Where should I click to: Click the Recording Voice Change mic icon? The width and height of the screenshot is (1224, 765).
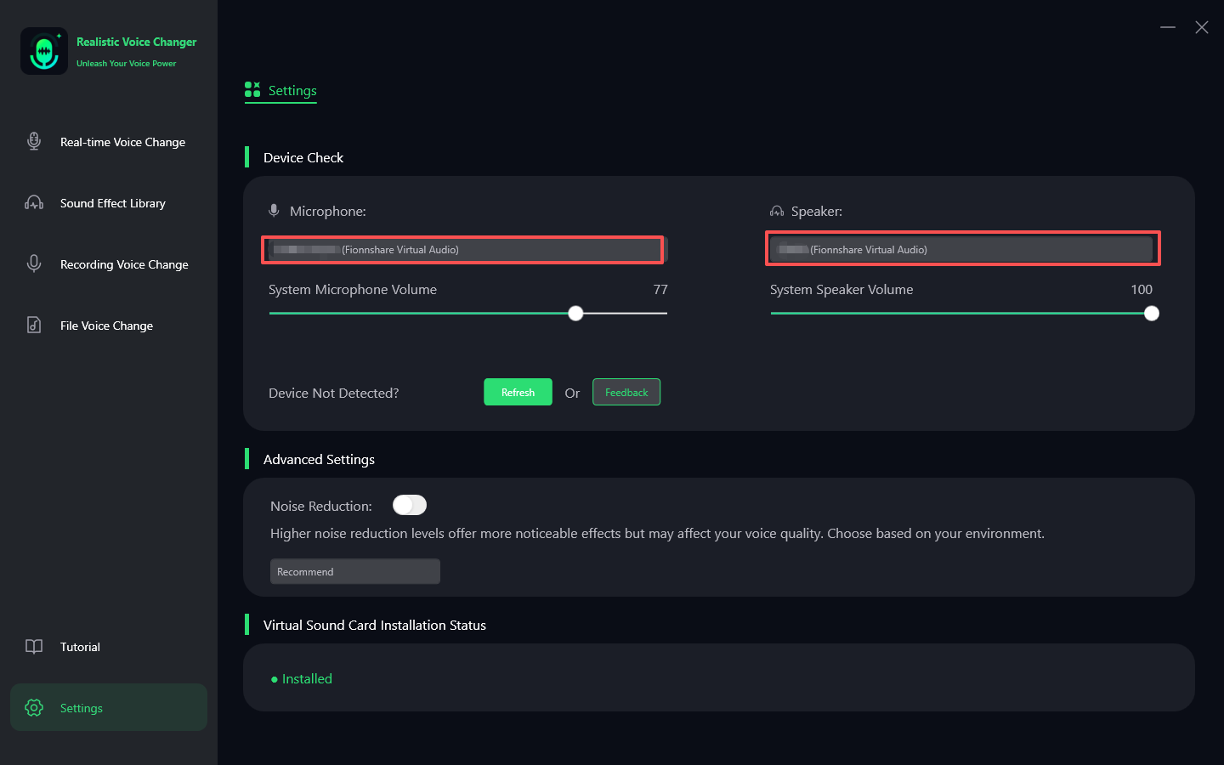point(33,263)
